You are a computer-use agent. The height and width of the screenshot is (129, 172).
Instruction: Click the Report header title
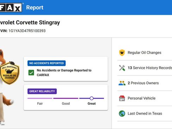pos(35,8)
